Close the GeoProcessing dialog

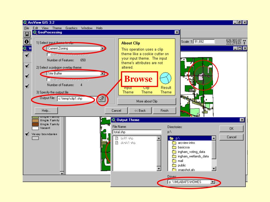(x=177, y=32)
